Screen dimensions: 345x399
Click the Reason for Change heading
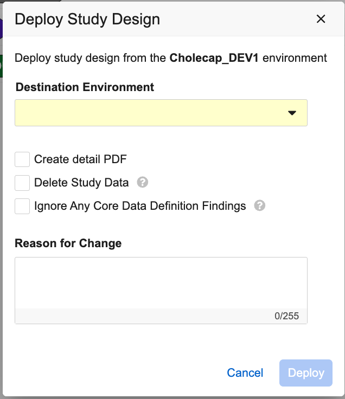(68, 243)
